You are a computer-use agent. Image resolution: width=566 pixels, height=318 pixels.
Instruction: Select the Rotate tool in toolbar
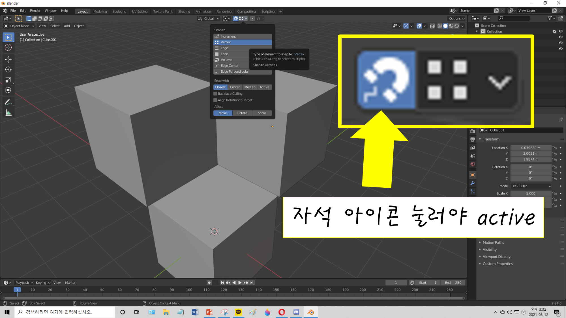(8, 70)
